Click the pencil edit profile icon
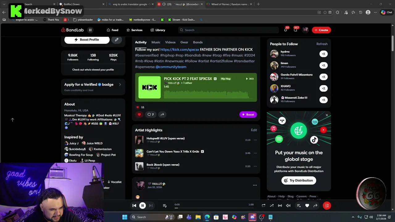This screenshot has width=395, height=222. click(117, 40)
